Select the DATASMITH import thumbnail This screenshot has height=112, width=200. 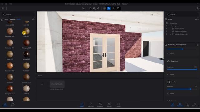coord(57,84)
